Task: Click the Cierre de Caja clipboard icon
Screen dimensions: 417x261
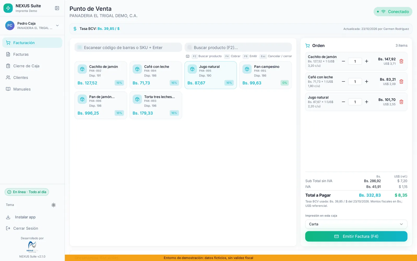Action: point(8,66)
